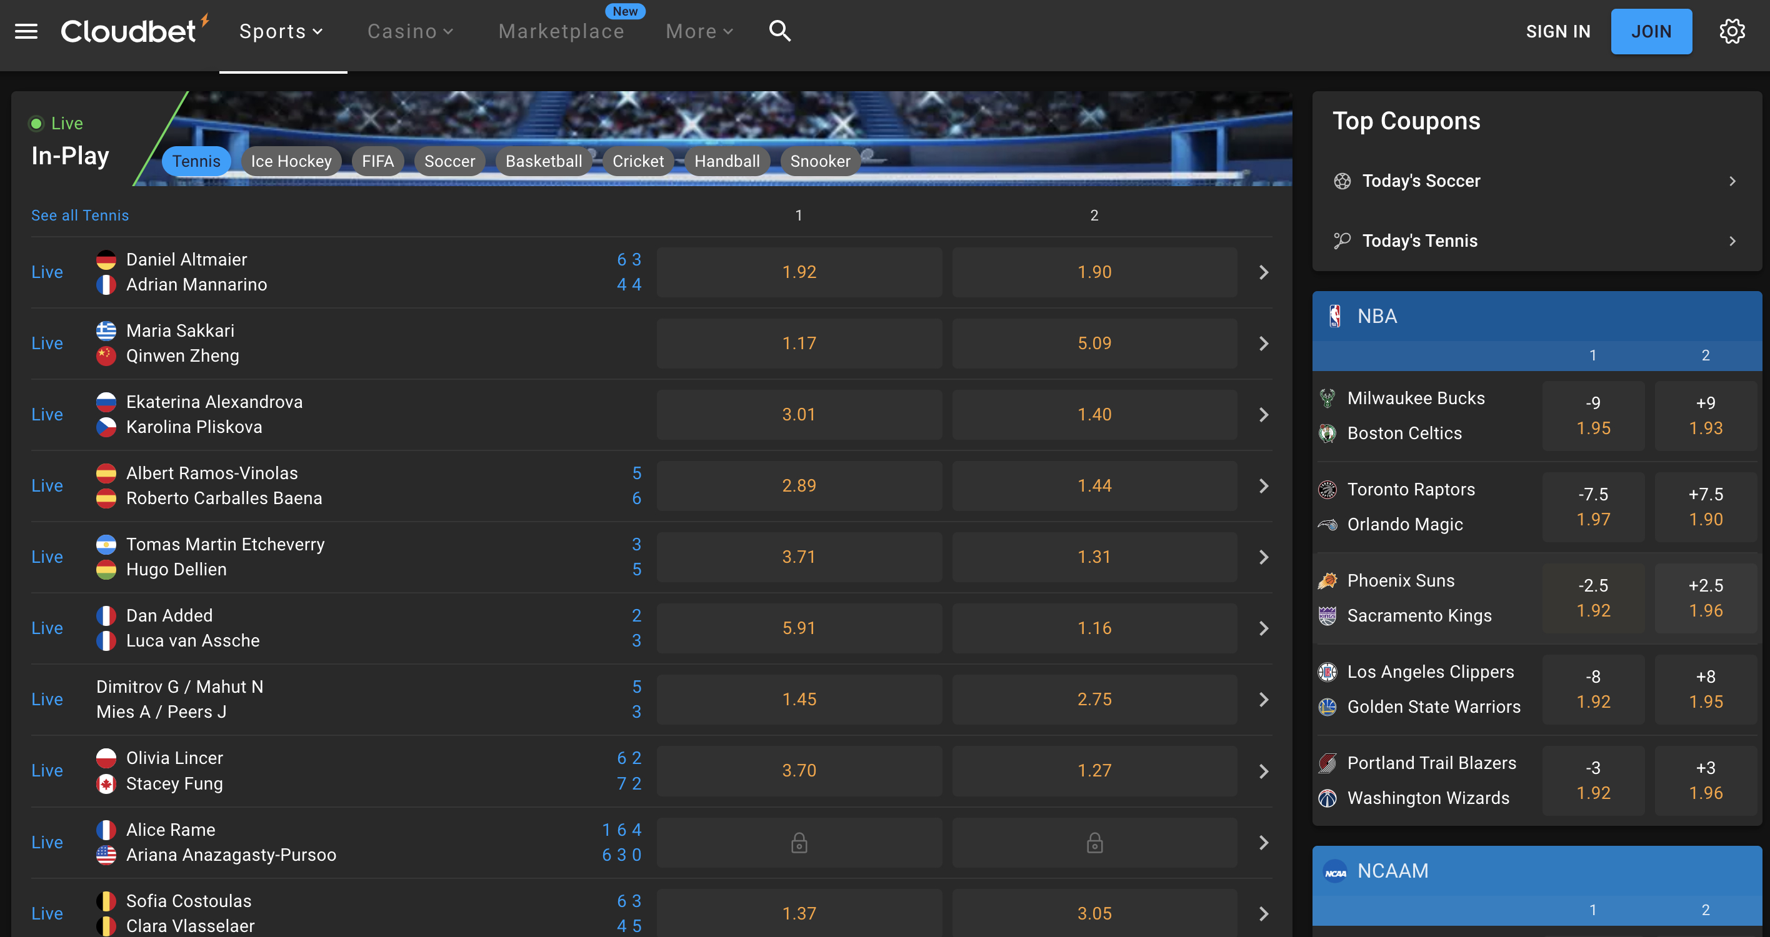Bet on Mies A / Peers J at 2.75
This screenshot has height=937, width=1770.
point(1094,700)
